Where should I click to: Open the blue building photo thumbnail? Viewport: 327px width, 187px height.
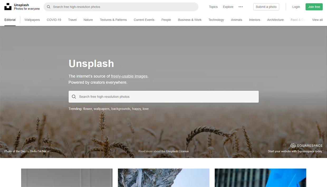point(260,178)
